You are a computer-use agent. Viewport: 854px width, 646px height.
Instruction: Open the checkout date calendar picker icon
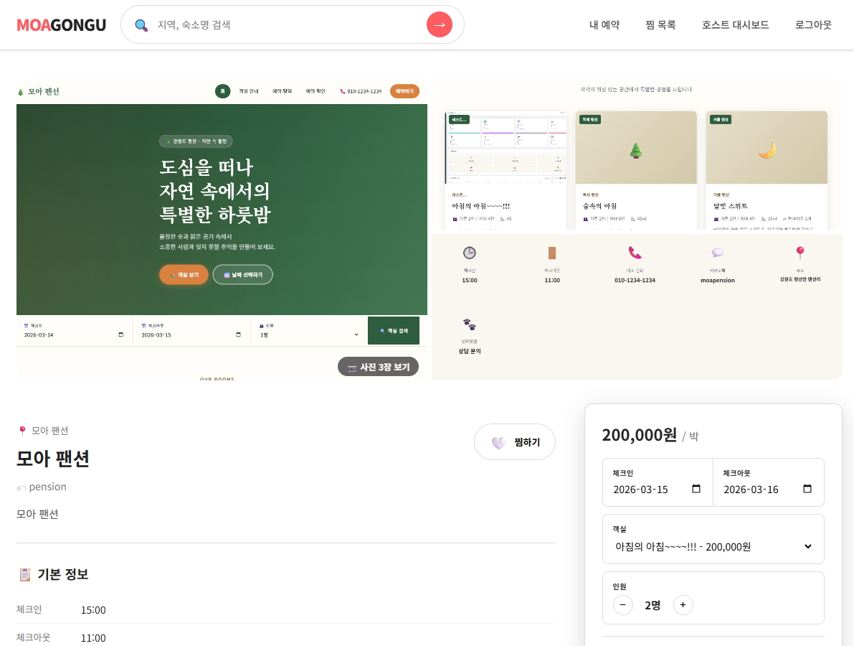click(x=807, y=490)
